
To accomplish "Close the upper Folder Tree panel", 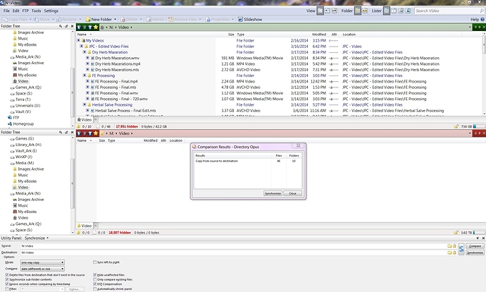I will (x=73, y=26).
